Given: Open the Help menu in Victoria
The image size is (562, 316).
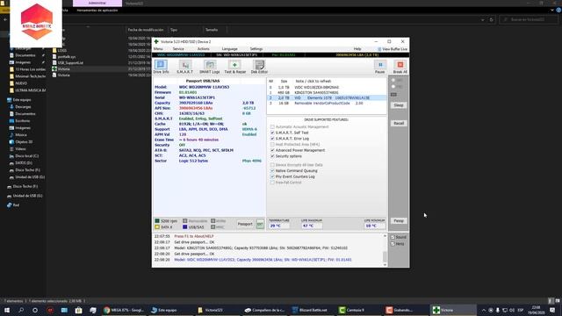Looking at the screenshot, I should [357, 49].
